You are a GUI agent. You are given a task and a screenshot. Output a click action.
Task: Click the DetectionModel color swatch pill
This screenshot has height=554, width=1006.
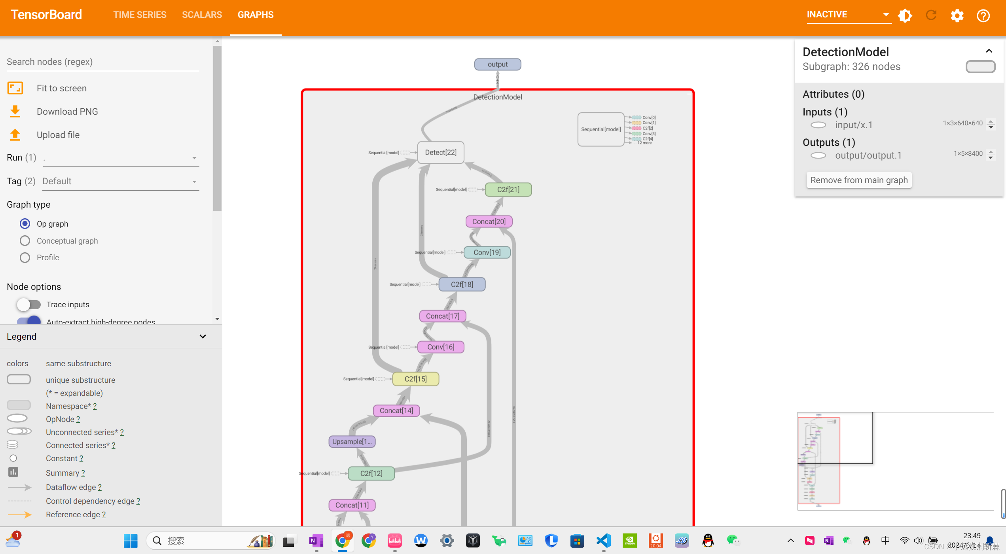tap(980, 66)
